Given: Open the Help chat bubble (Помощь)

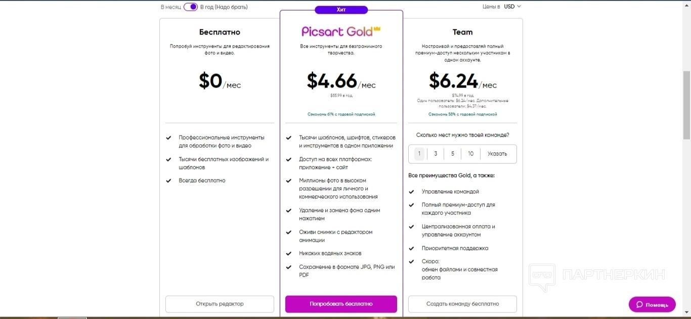Looking at the screenshot, I should coord(652,304).
